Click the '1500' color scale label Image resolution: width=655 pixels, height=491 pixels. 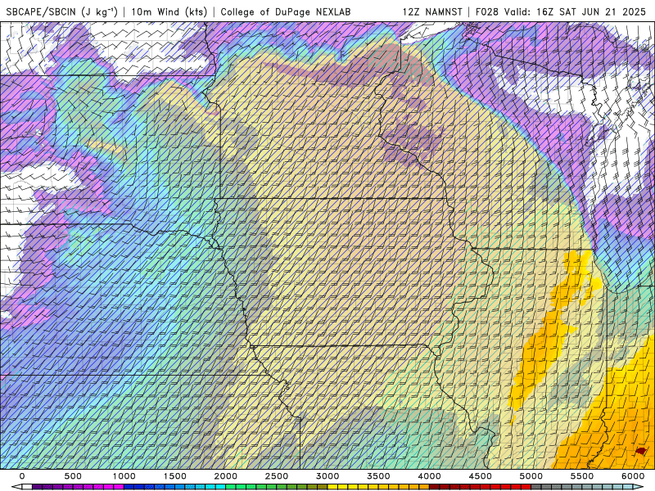click(x=175, y=476)
